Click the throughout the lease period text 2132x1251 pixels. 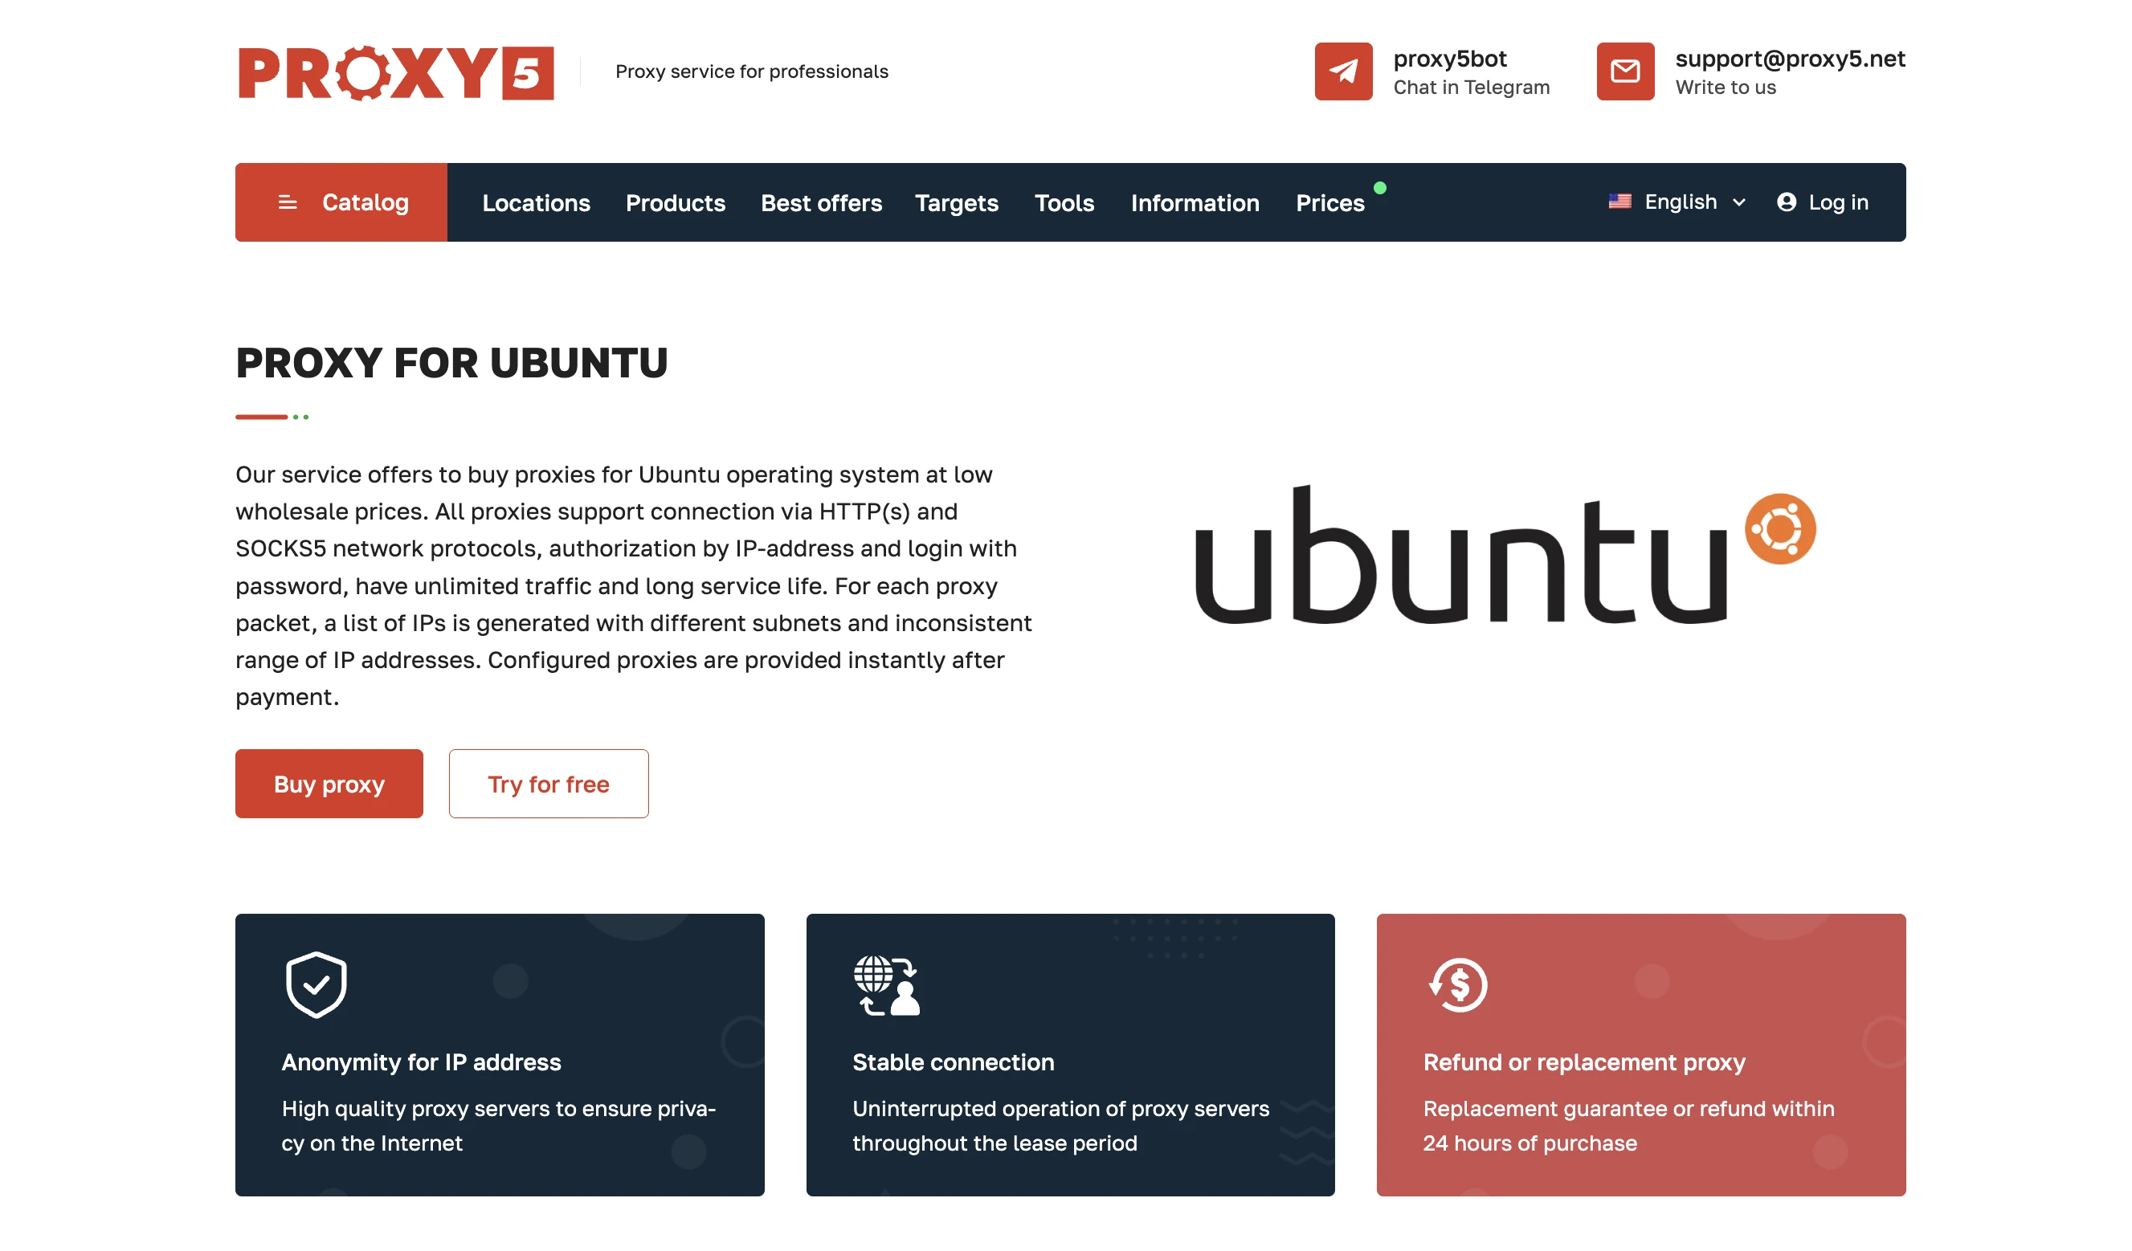click(x=994, y=1143)
